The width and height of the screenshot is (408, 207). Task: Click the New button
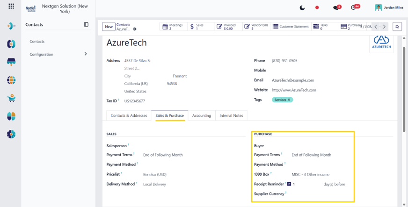(x=109, y=27)
